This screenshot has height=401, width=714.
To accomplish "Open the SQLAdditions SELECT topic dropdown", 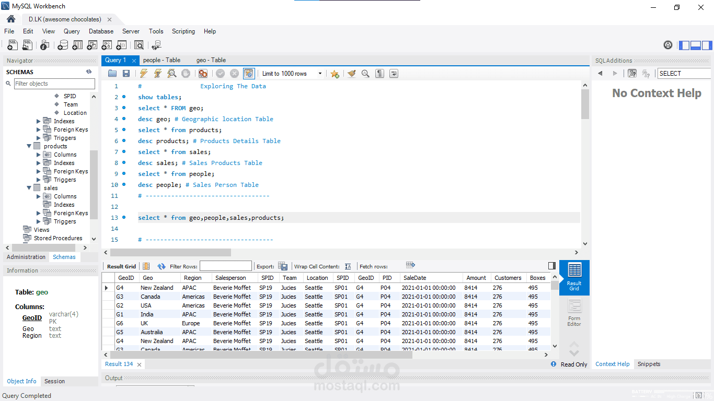I will click(685, 74).
